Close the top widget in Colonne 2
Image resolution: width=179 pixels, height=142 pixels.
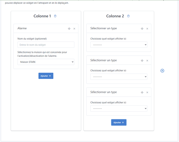(x=147, y=29)
